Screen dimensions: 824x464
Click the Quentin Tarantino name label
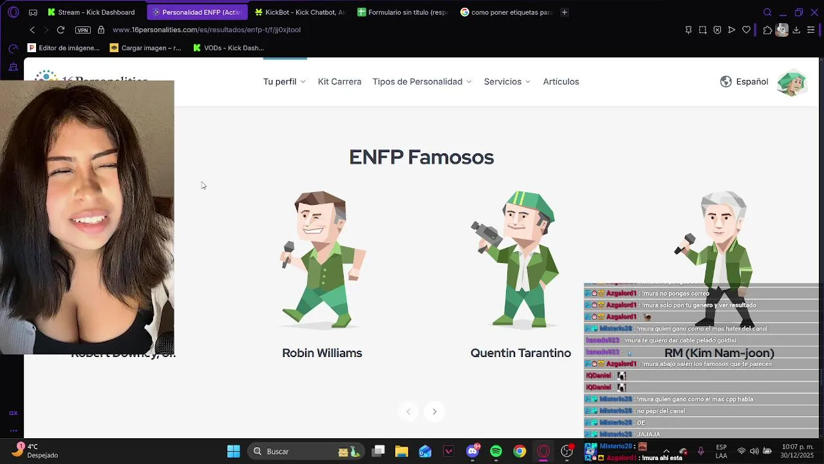[x=521, y=353]
